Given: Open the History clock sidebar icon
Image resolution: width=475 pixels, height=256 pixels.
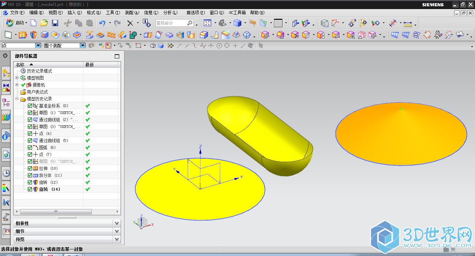Looking at the screenshot, I should pos(6,173).
